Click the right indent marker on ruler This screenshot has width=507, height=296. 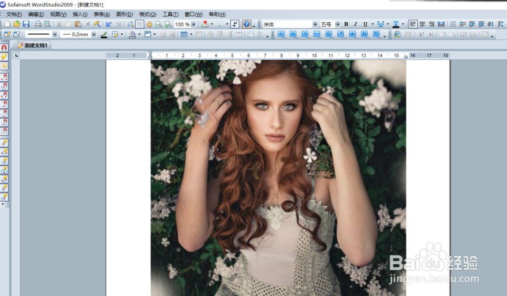[x=406, y=57]
